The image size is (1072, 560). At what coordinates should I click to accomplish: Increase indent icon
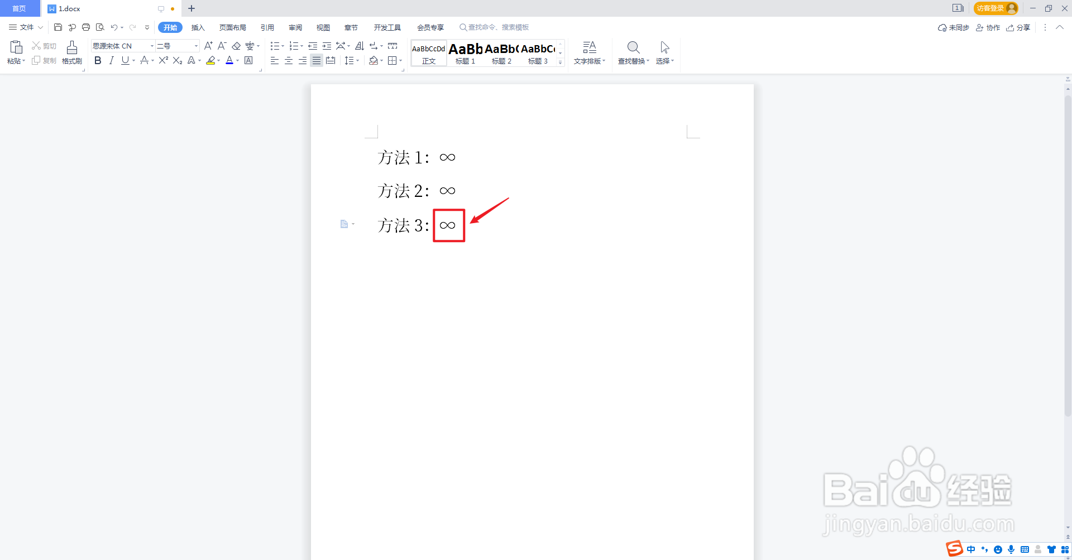tap(327, 46)
